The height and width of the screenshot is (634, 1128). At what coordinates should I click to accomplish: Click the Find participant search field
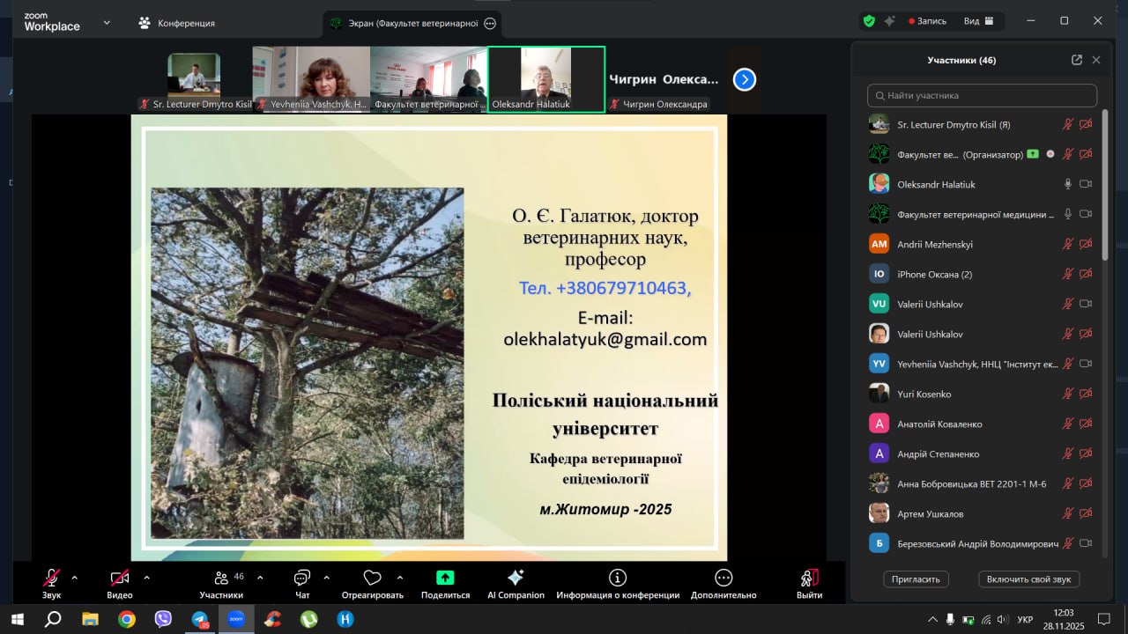pyautogui.click(x=982, y=95)
